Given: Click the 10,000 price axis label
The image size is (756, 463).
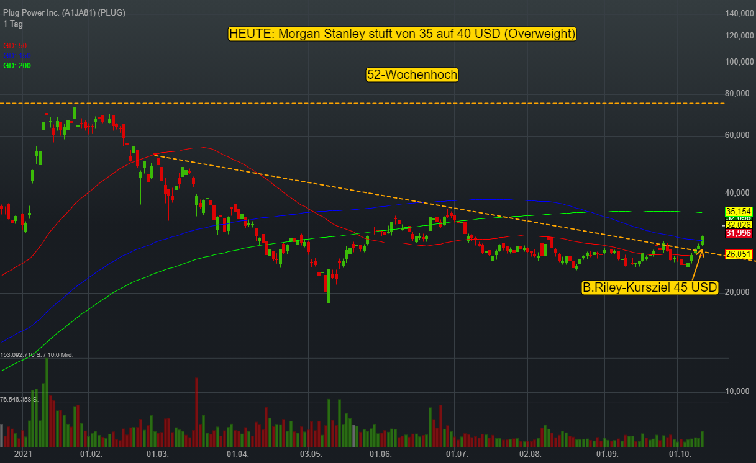Looking at the screenshot, I should pyautogui.click(x=739, y=391).
